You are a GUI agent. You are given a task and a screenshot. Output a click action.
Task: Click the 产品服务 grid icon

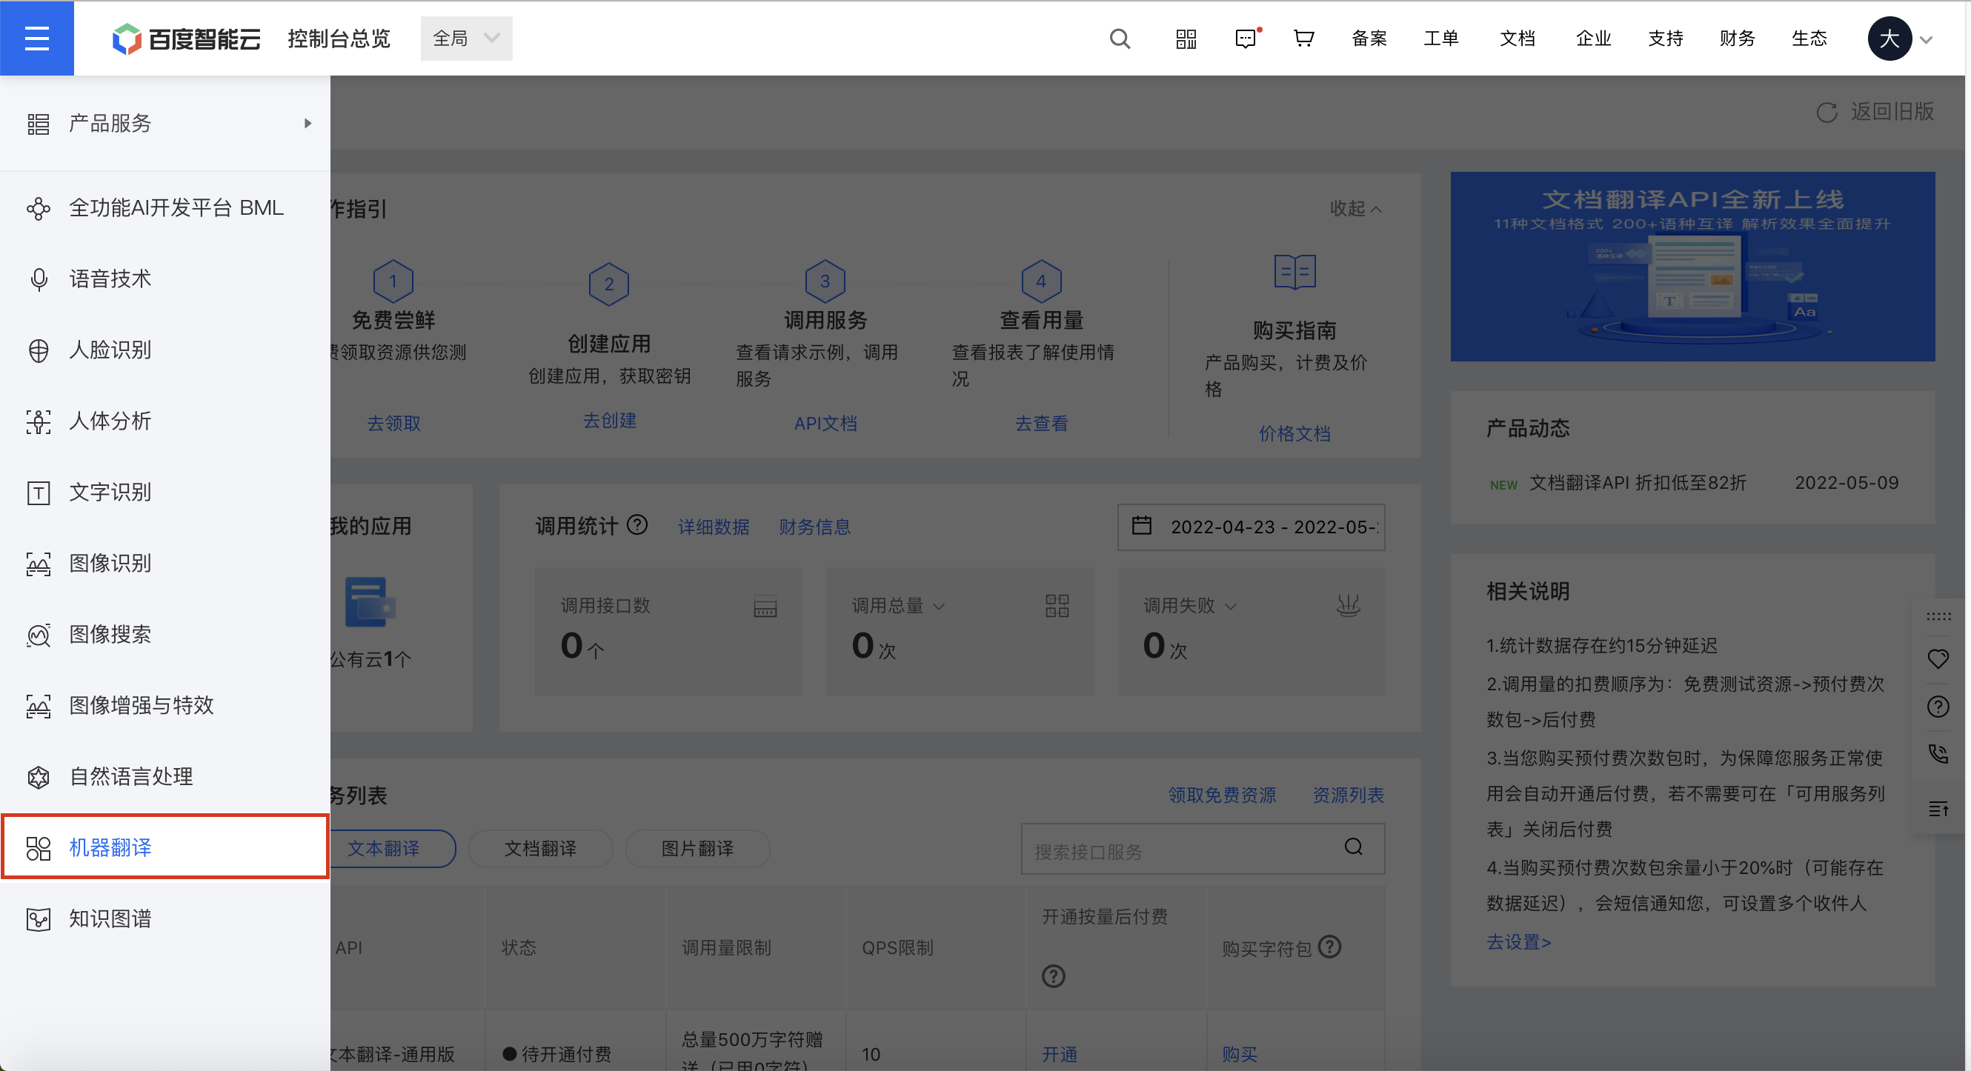(39, 124)
